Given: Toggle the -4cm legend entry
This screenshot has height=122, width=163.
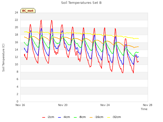Looking at the screenshot, I should 64,117.
